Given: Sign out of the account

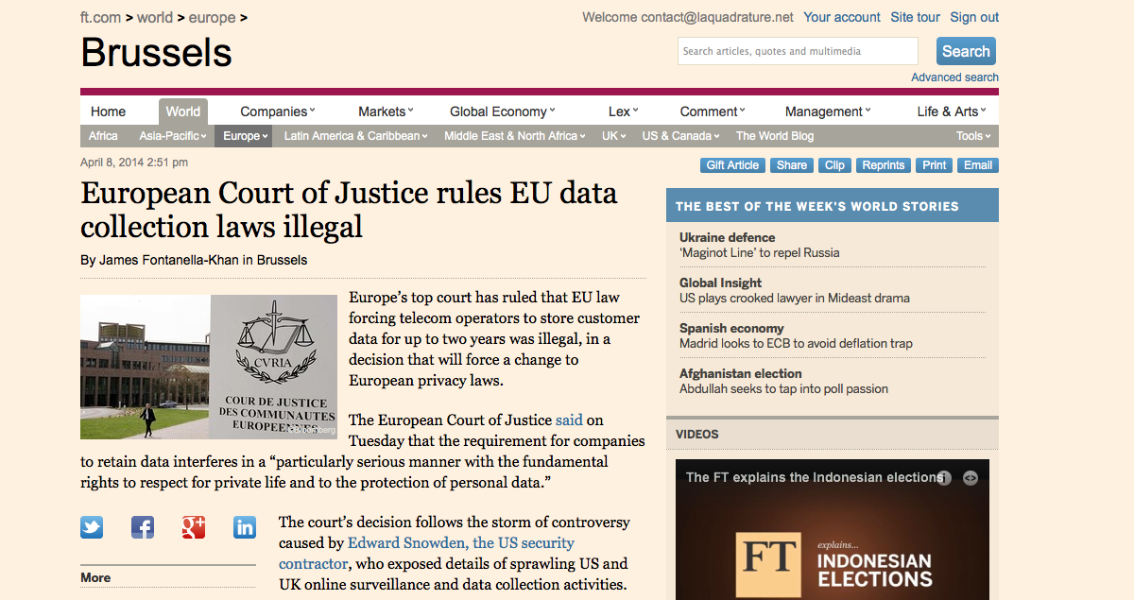Looking at the screenshot, I should 974,17.
